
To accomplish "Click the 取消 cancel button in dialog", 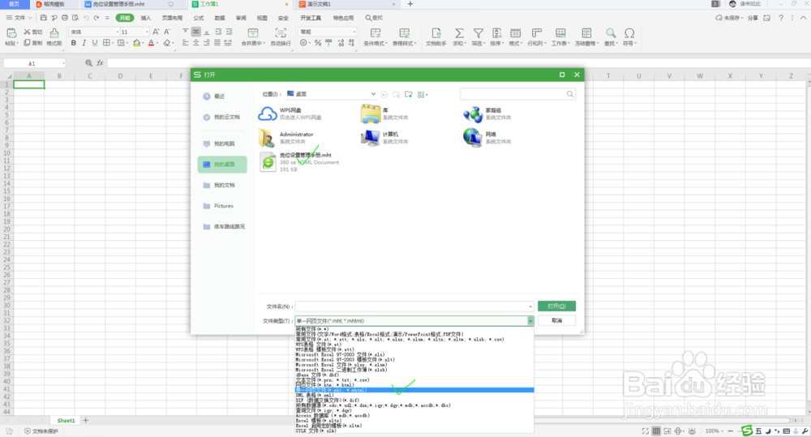I will pos(556,320).
